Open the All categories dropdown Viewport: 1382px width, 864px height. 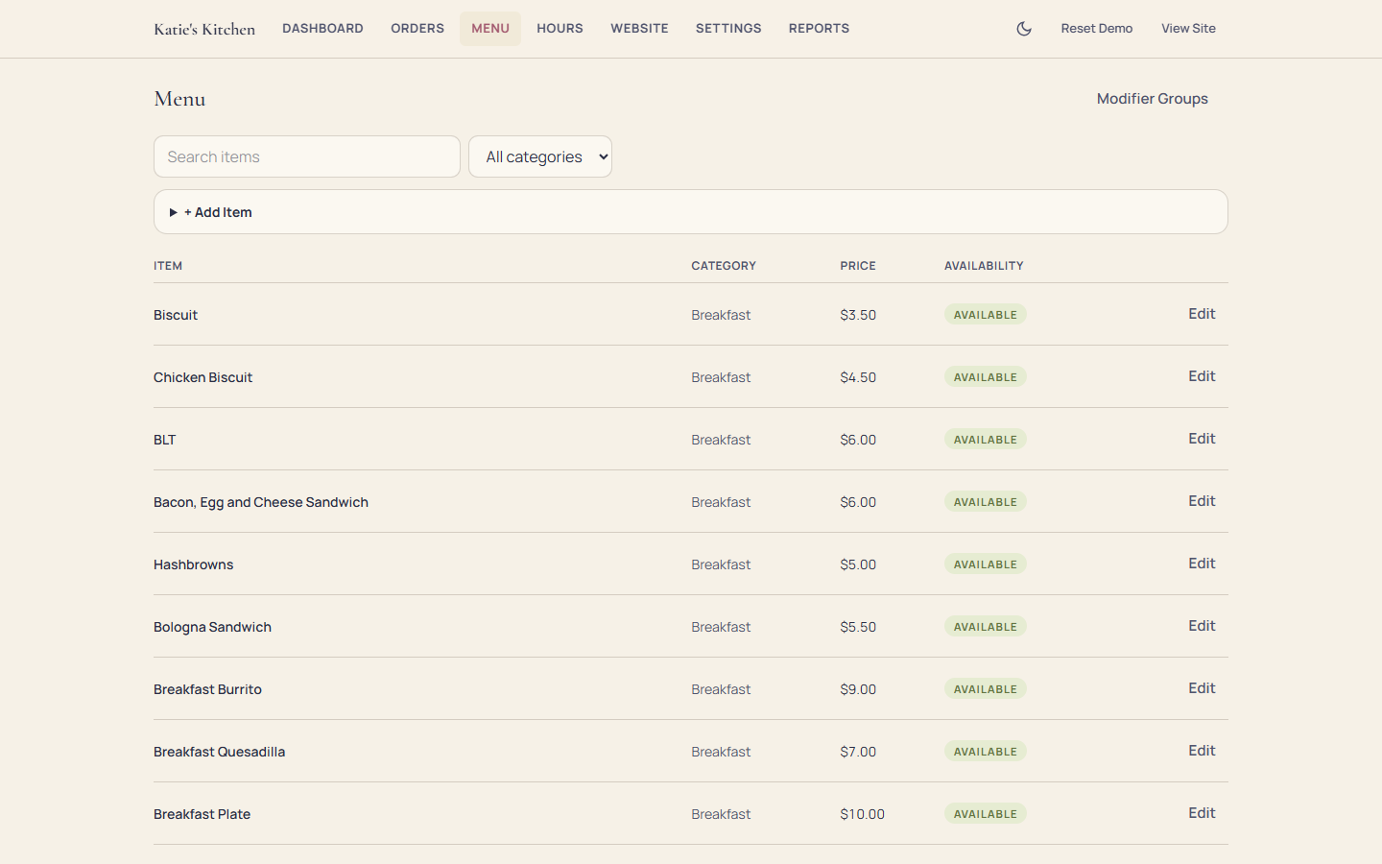click(540, 156)
